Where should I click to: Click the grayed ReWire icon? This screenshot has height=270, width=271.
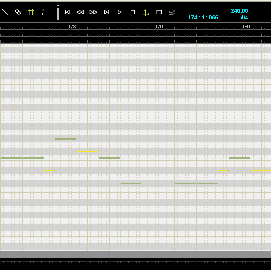[172, 12]
